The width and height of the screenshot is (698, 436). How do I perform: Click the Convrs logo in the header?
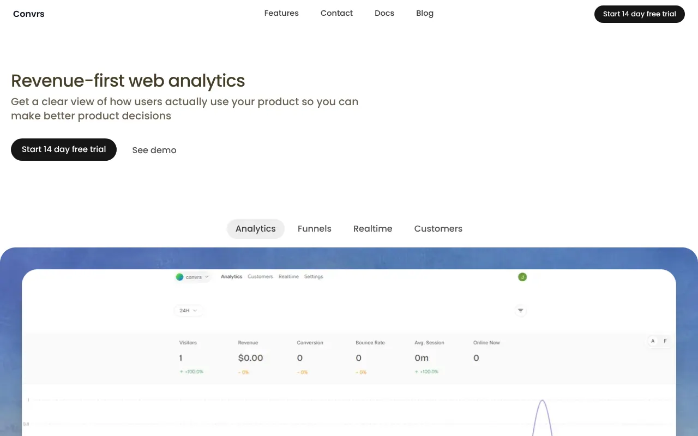[x=29, y=14]
